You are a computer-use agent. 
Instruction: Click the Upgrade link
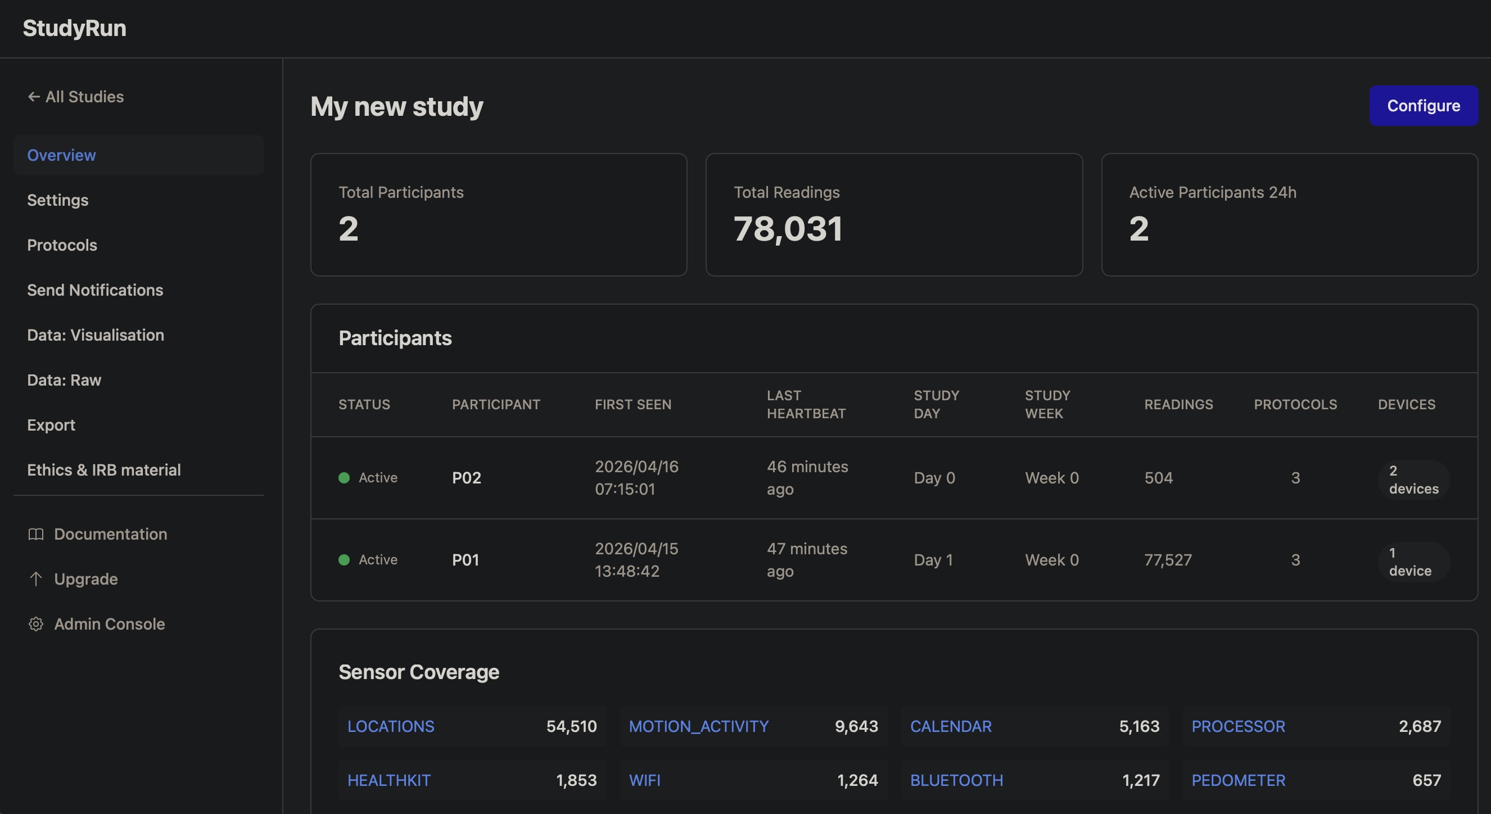[x=85, y=579]
